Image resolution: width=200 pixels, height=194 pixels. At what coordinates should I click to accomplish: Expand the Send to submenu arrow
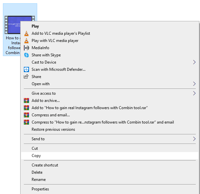(194, 139)
